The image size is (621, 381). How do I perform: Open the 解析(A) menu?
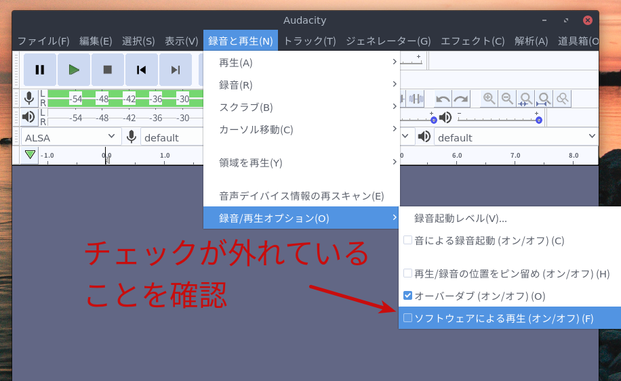531,41
